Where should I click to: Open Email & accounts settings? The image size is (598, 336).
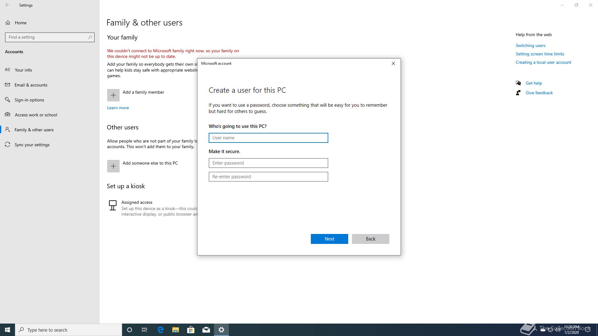[31, 85]
